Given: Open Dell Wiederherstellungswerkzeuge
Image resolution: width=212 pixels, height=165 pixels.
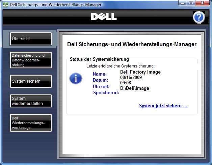Looking at the screenshot, I should tap(31, 123).
